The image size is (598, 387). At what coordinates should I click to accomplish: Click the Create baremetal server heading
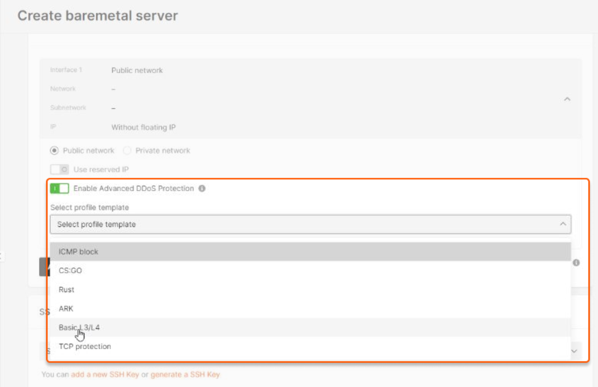tap(98, 16)
